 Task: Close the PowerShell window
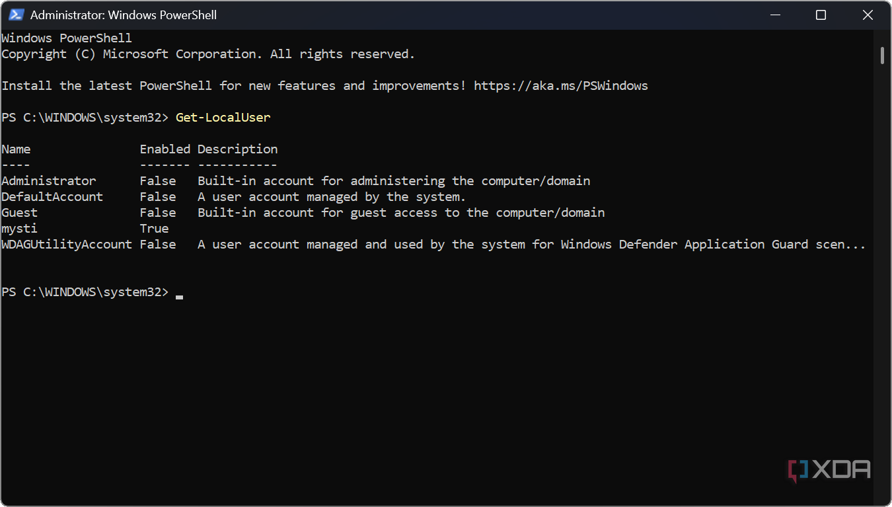[868, 15]
